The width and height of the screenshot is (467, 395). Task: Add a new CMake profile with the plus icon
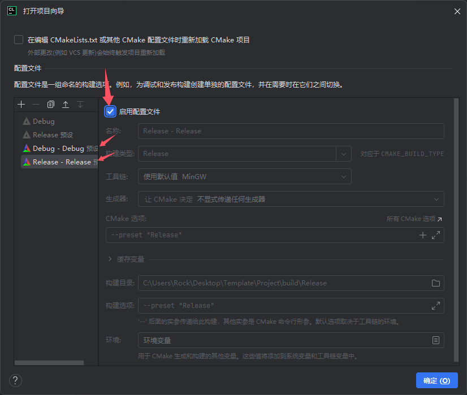pyautogui.click(x=21, y=104)
